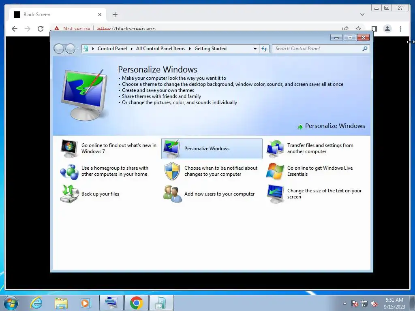Open Back up your files item
The height and width of the screenshot is (311, 415).
click(x=109, y=194)
